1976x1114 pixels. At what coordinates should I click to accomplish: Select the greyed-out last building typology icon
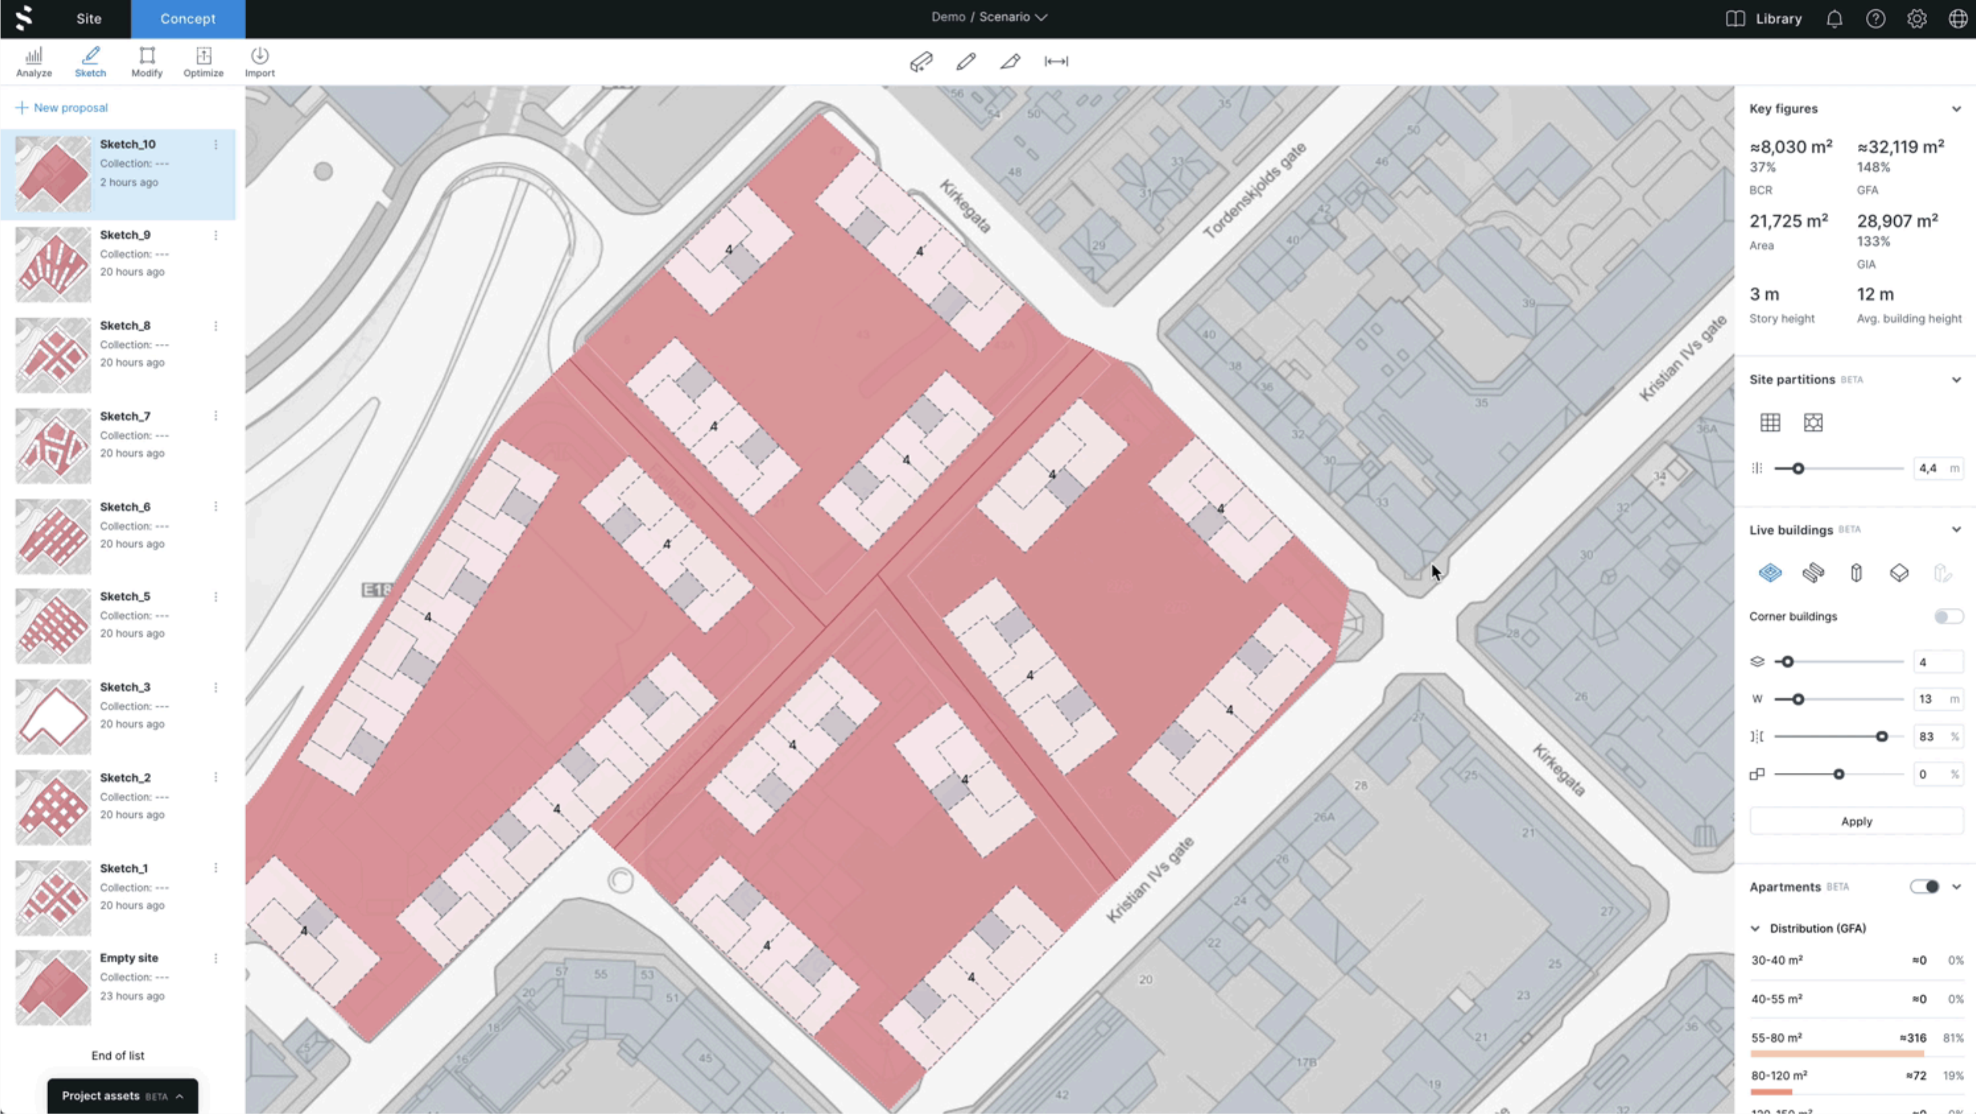tap(1942, 573)
